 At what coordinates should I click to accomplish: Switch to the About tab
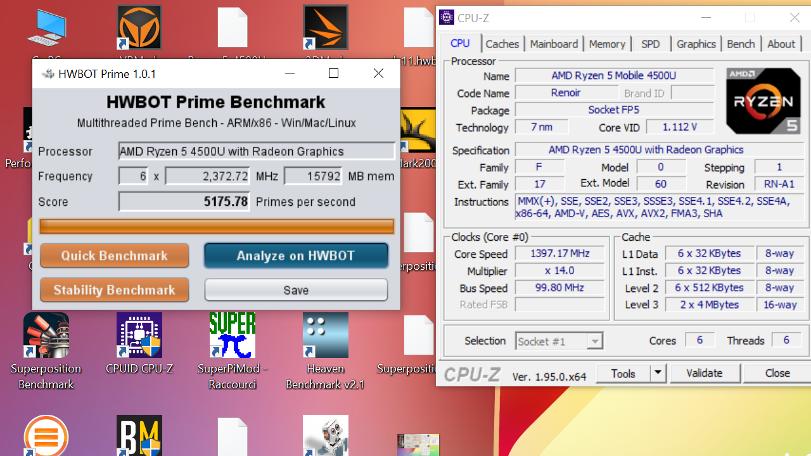(x=781, y=44)
